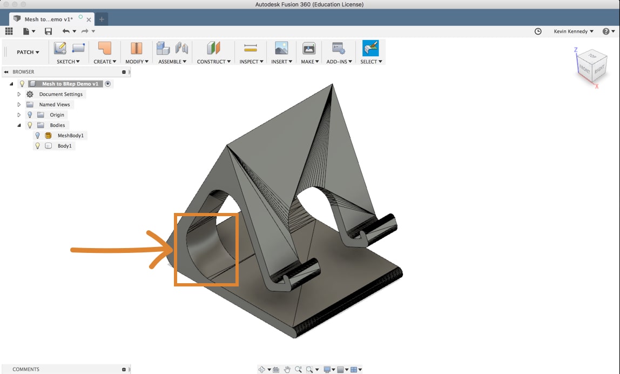Click the Construct plane icon
620x374 pixels.
pos(213,48)
